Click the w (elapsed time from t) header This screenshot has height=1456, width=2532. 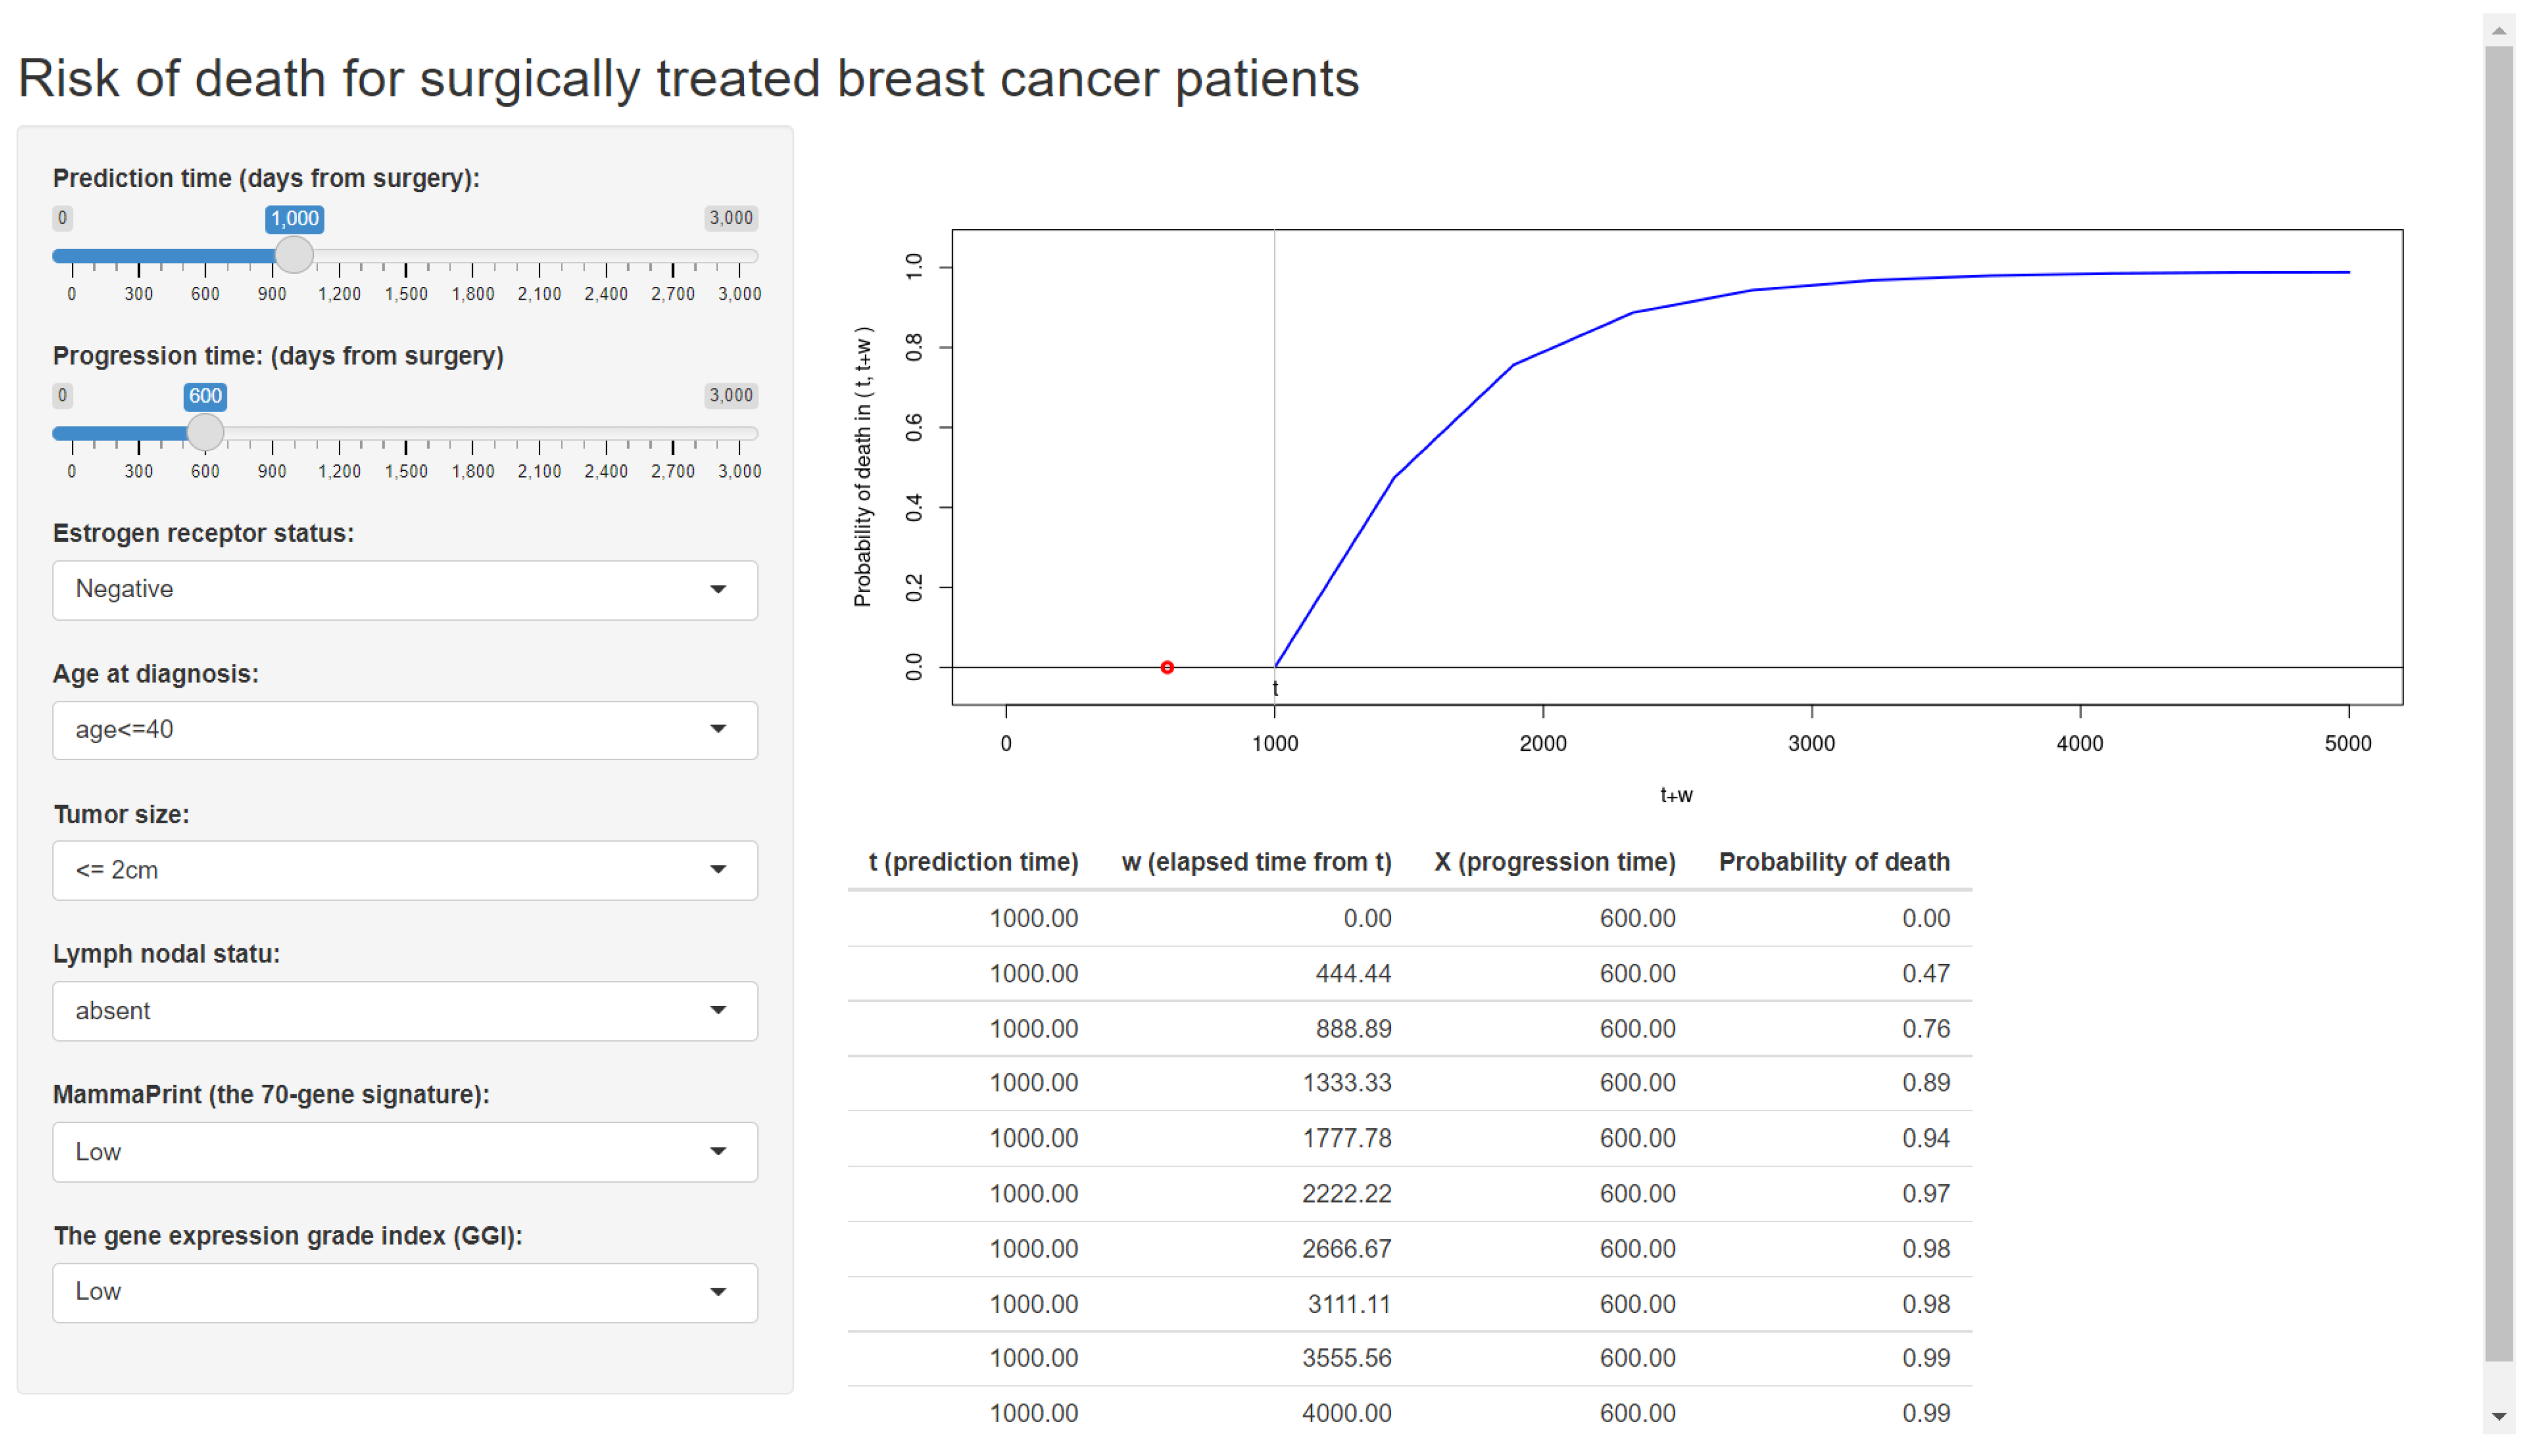[1255, 862]
